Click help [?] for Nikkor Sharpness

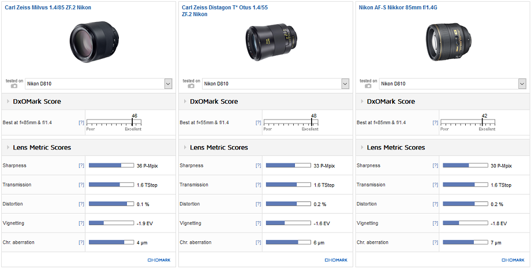point(435,166)
